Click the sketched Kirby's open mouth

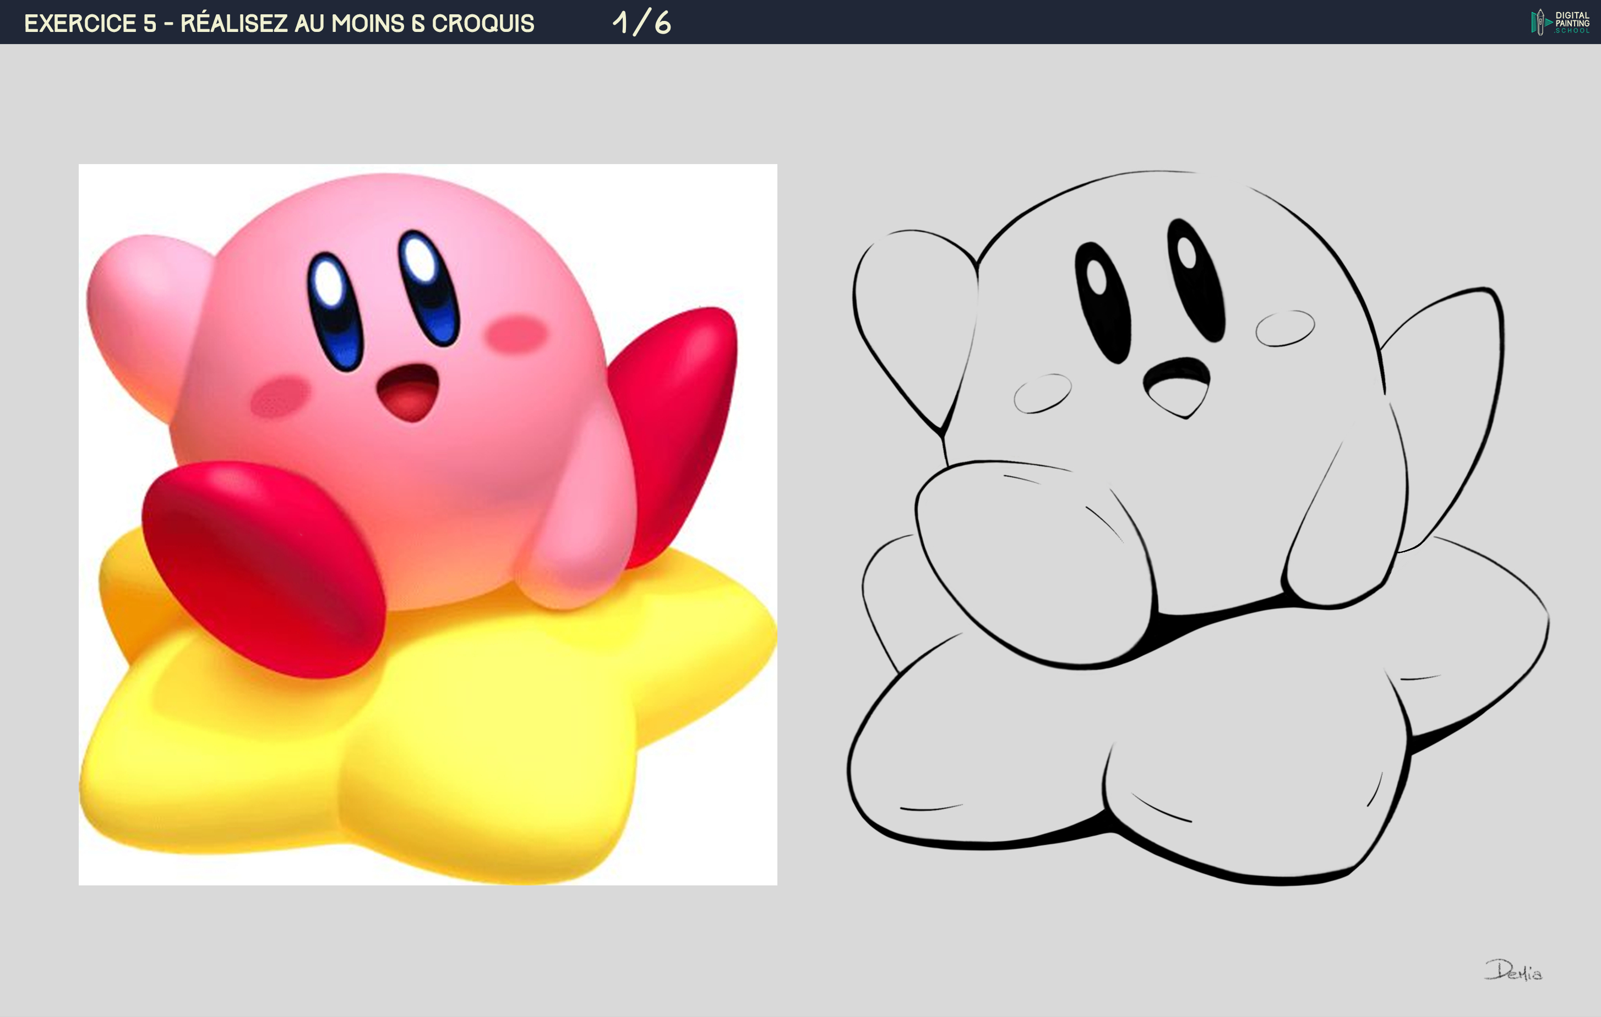(1178, 388)
